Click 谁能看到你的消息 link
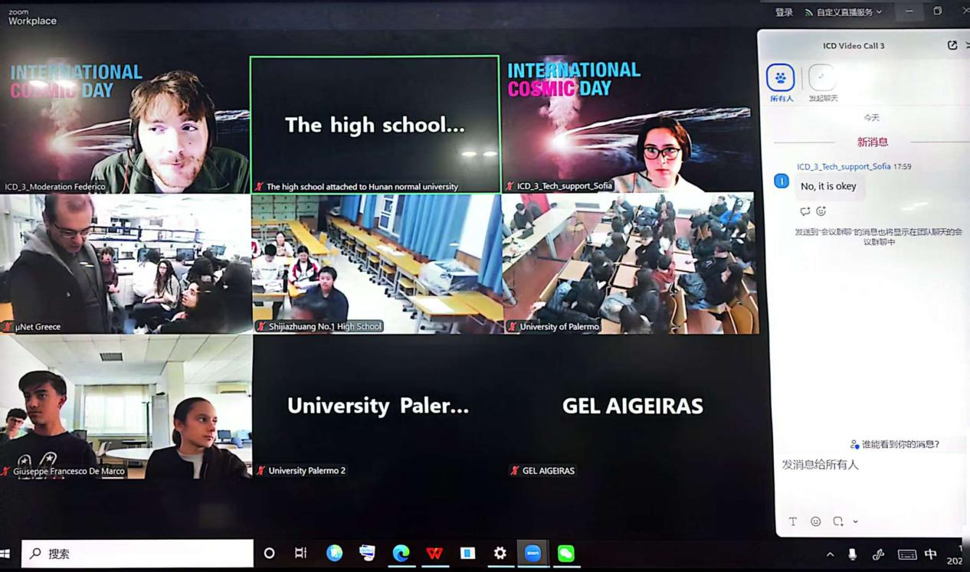Image resolution: width=970 pixels, height=572 pixels. 895,444
